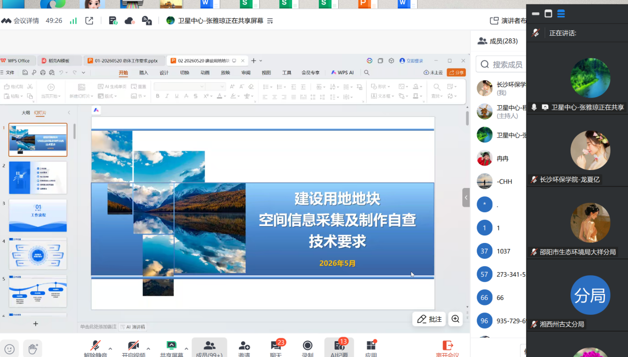Switch slide panel to 大纲 outline view
Viewport: 628px width, 357px height.
pos(26,113)
